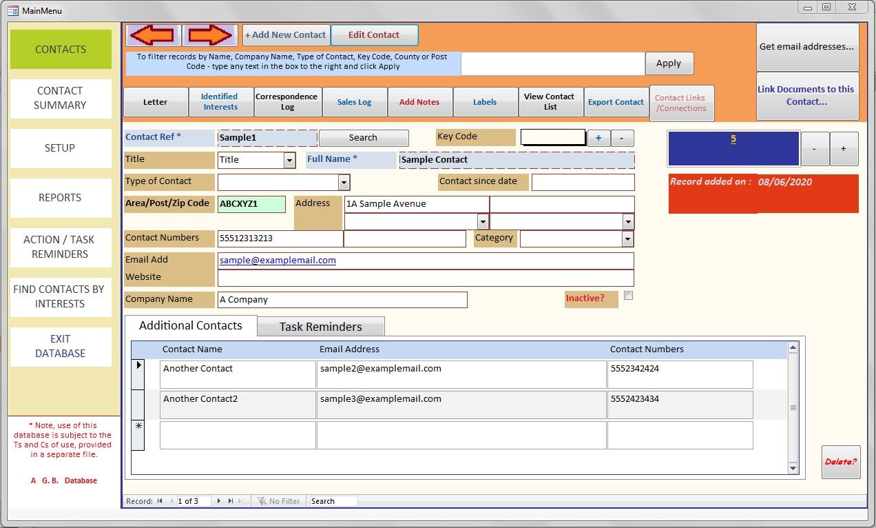The height and width of the screenshot is (528, 876).
Task: Go to previous contact with left arrow
Action: pos(153,35)
